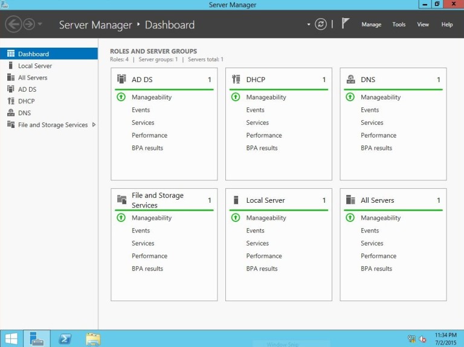Open the Notifications flag
Screen dimensions: 464x347
tap(346, 24)
